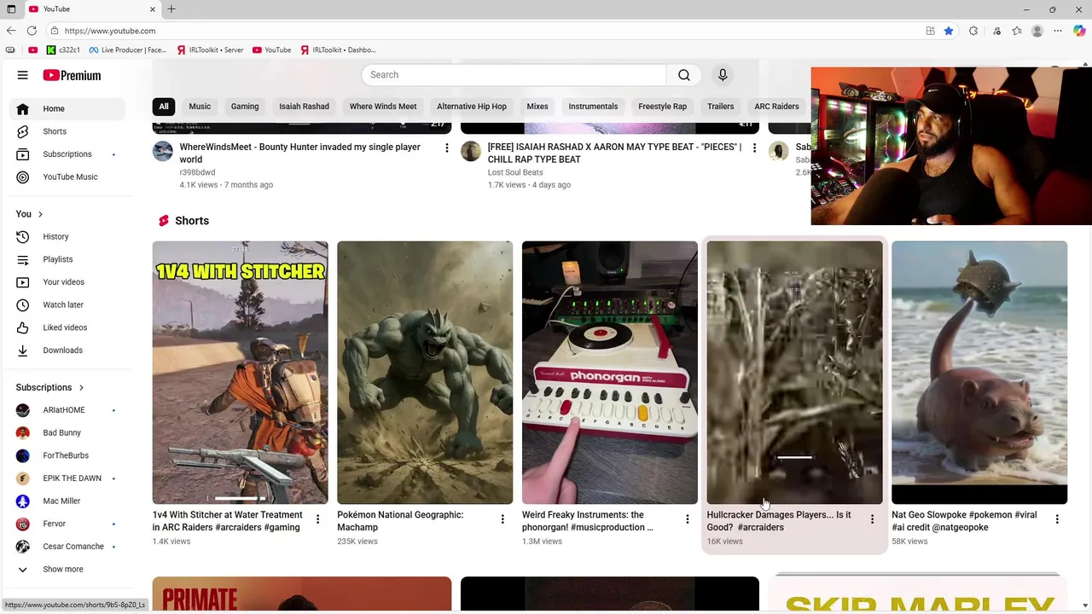Select the Gaming filter chip

[245, 107]
